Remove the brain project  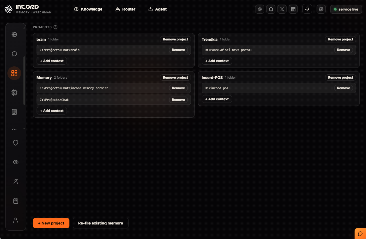pos(175,39)
